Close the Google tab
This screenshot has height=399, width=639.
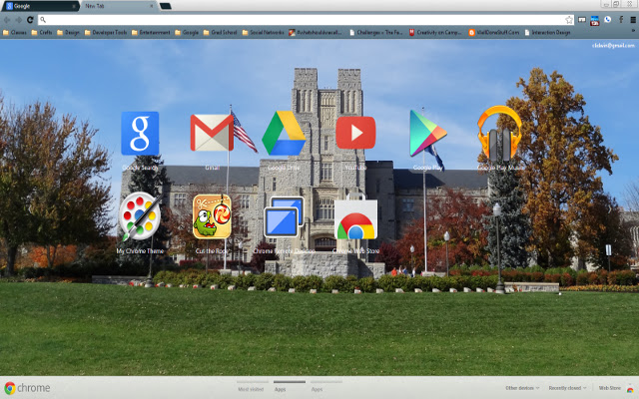(x=74, y=6)
